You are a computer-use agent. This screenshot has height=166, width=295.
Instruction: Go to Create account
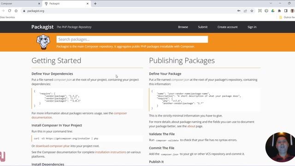click(x=227, y=27)
